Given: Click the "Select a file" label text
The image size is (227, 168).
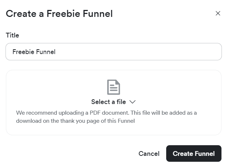Looking at the screenshot, I should [108, 102].
